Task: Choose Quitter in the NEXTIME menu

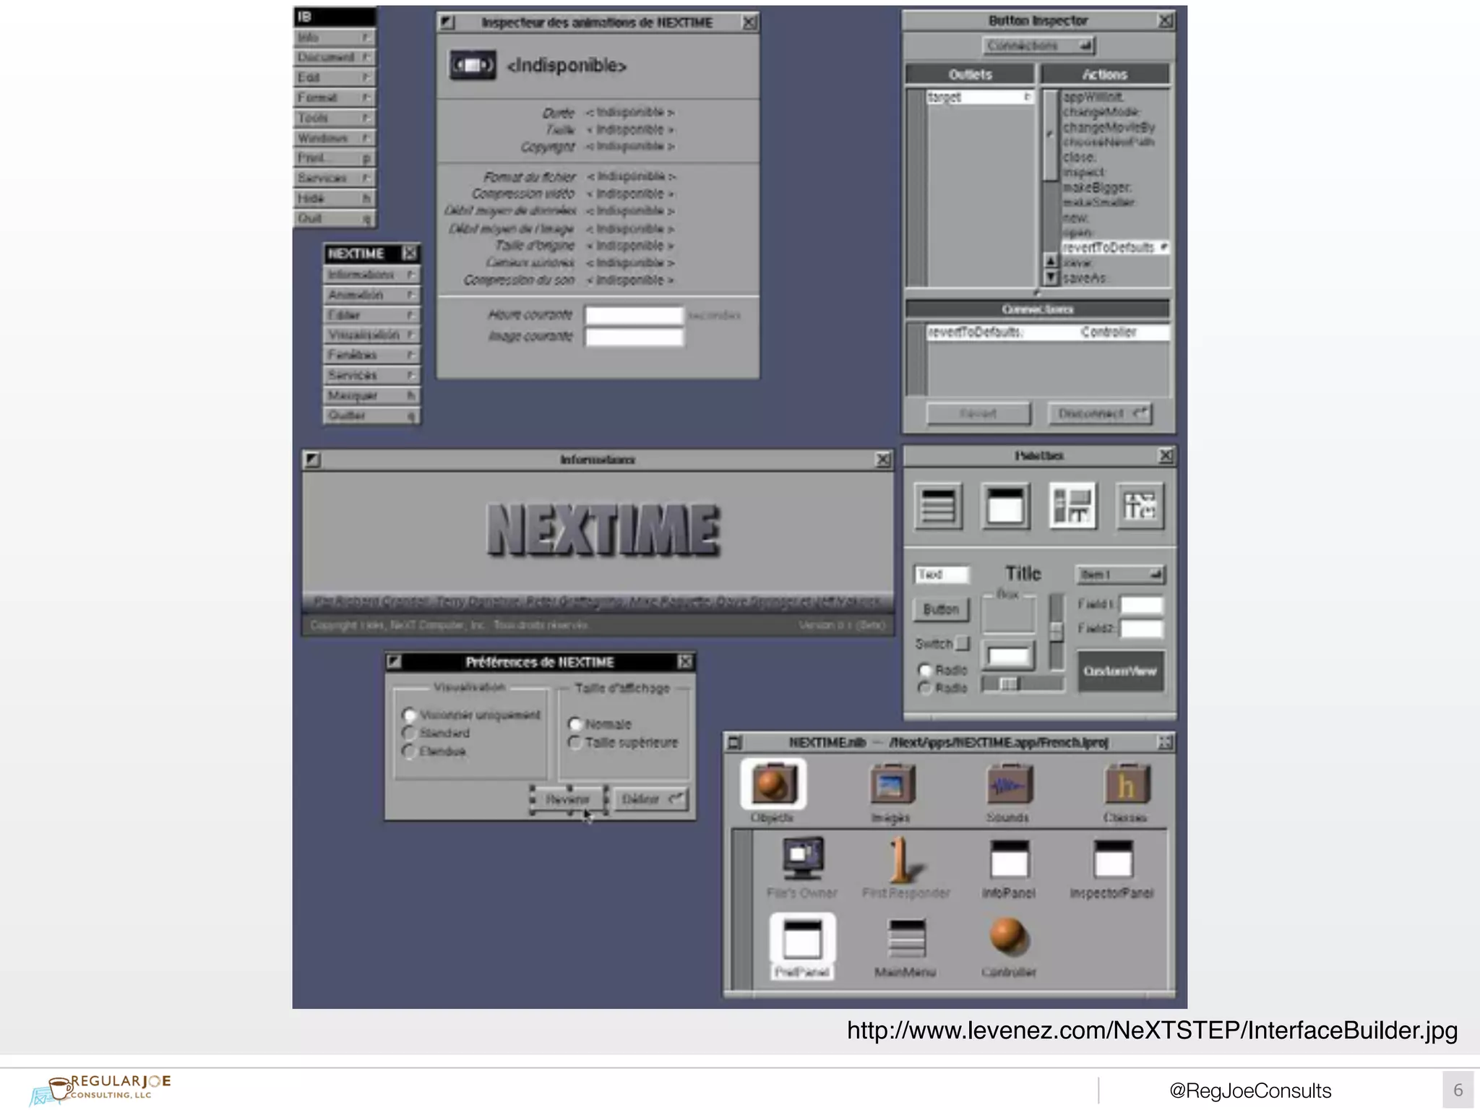Action: (371, 416)
